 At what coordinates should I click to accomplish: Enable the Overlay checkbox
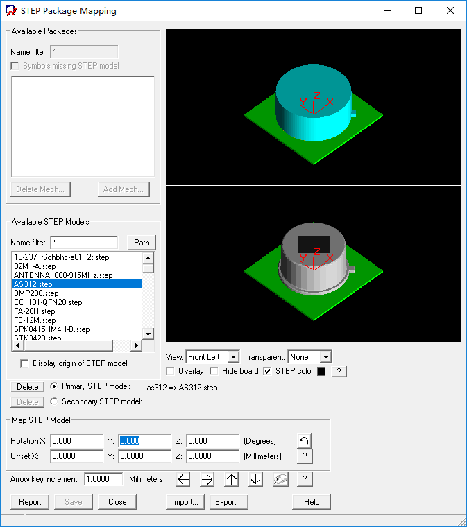tap(170, 371)
